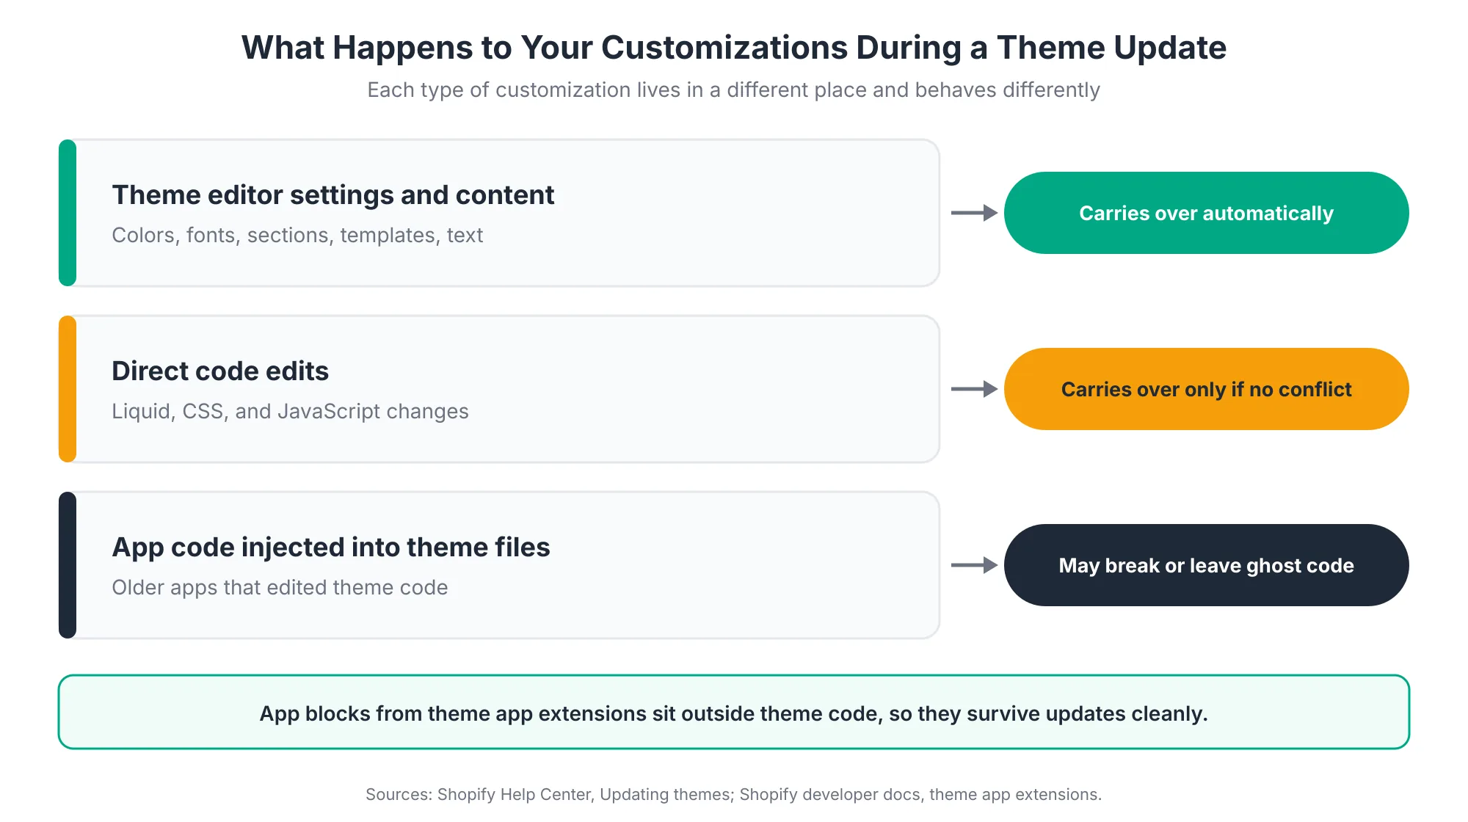The image size is (1468, 822).
Task: Select the 'Theme editor settings and content' heading
Action: pyautogui.click(x=333, y=195)
